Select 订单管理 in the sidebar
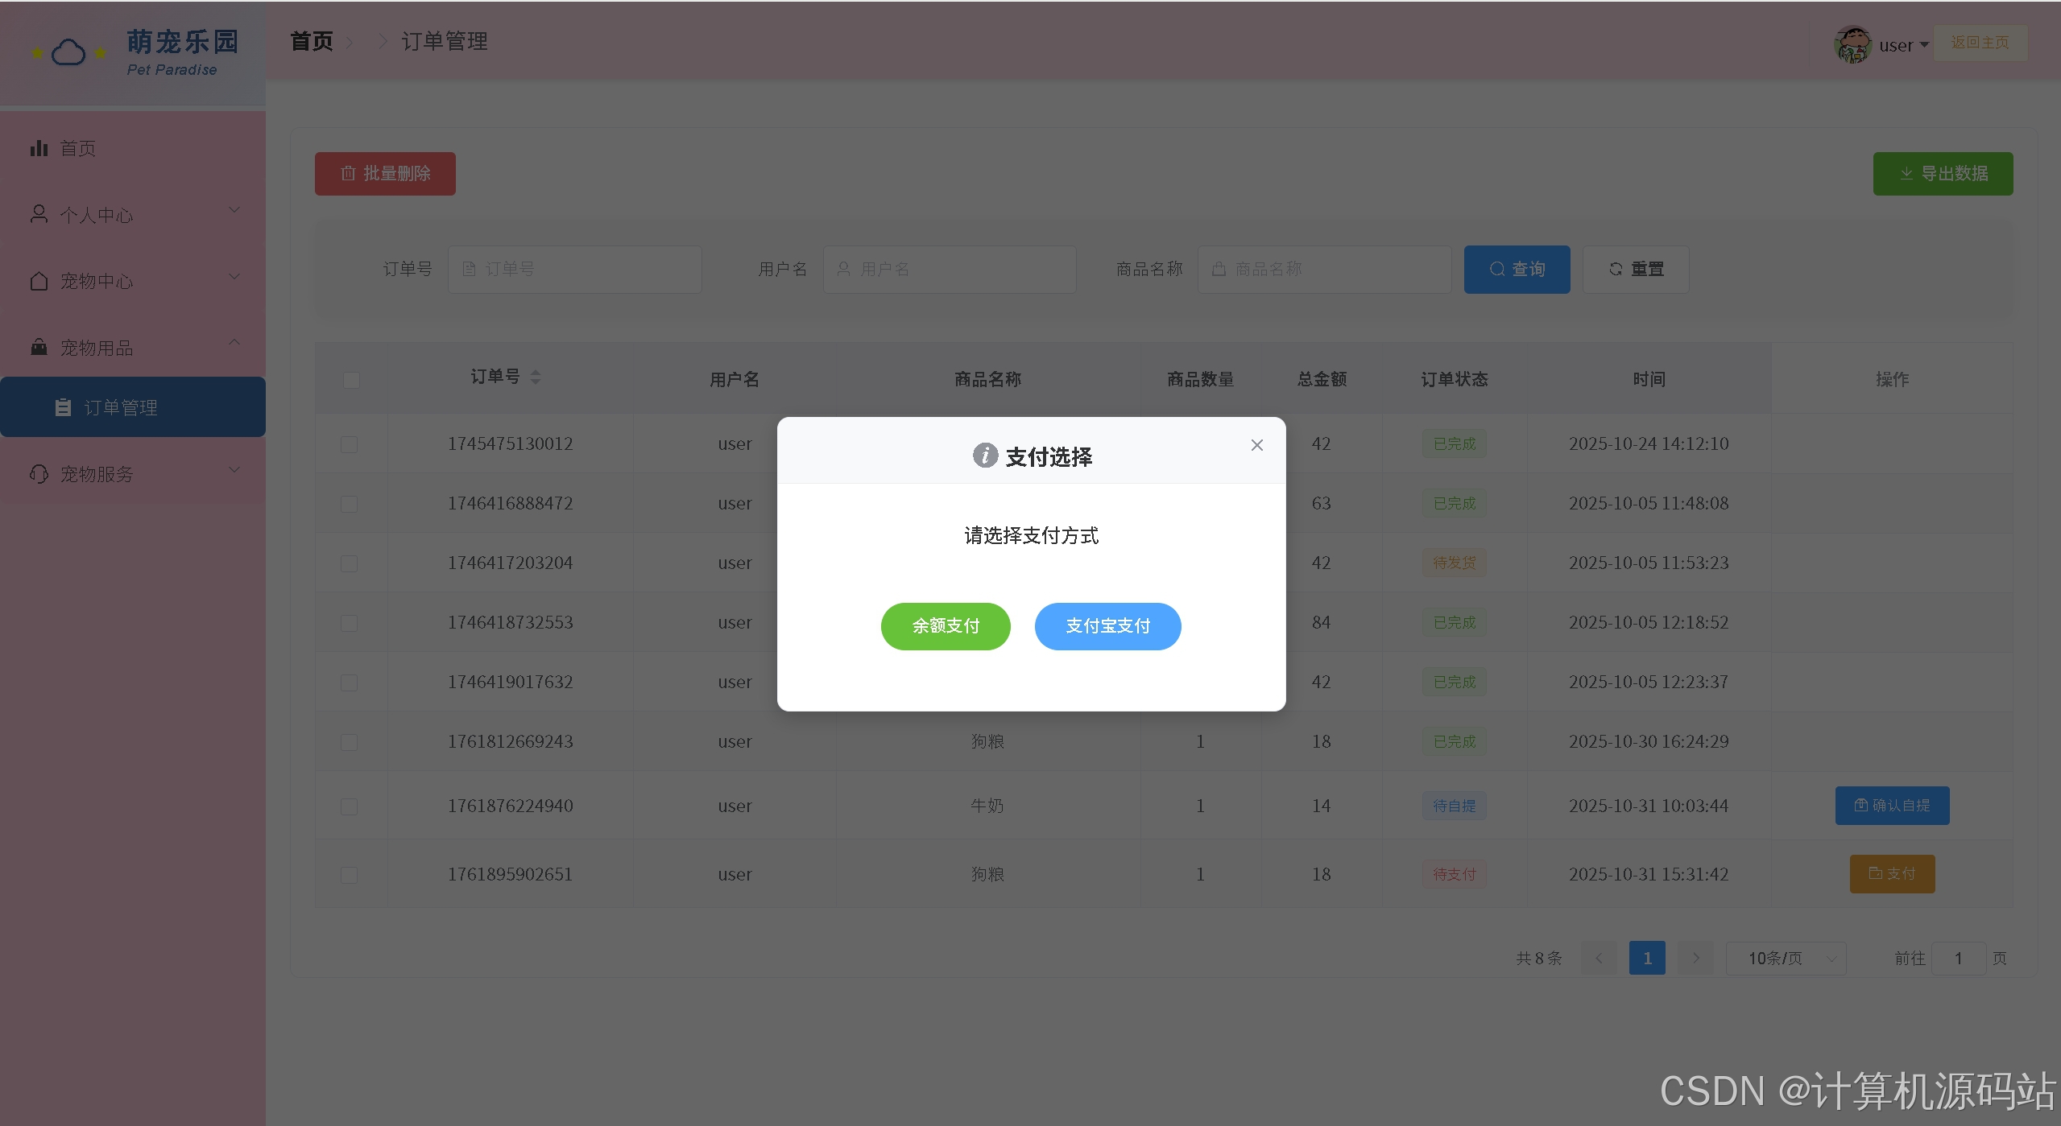This screenshot has width=2061, height=1126. pyautogui.click(x=133, y=407)
